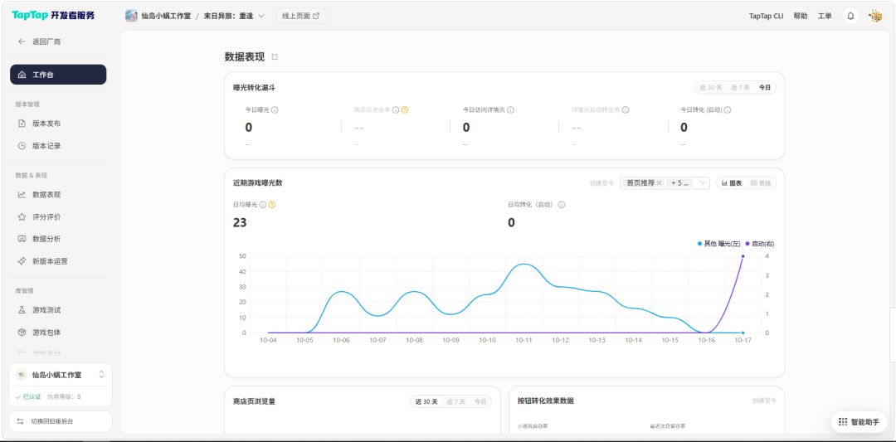Switch to 图表 view for 近期游戏曝光数
896x442 pixels.
pyautogui.click(x=732, y=183)
